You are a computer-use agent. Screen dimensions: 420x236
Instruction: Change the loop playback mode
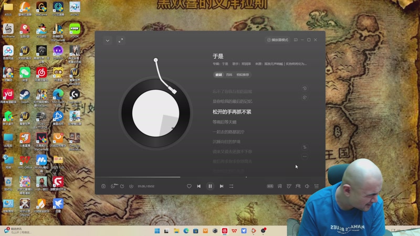click(x=231, y=186)
